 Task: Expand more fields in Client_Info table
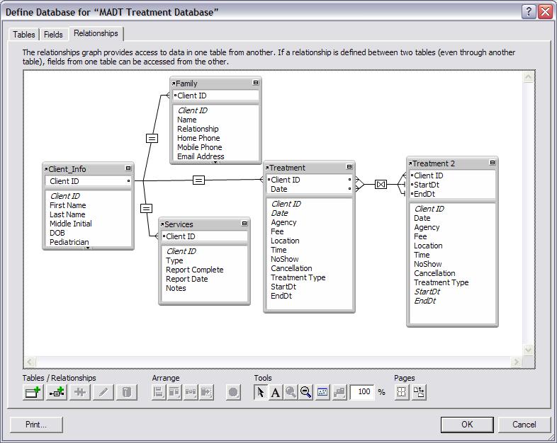pos(88,248)
